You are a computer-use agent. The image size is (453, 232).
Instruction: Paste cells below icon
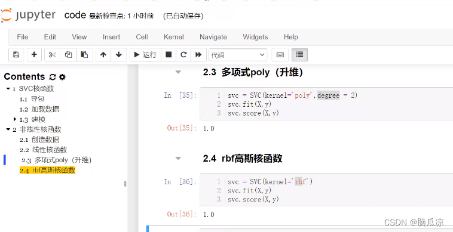(84, 55)
